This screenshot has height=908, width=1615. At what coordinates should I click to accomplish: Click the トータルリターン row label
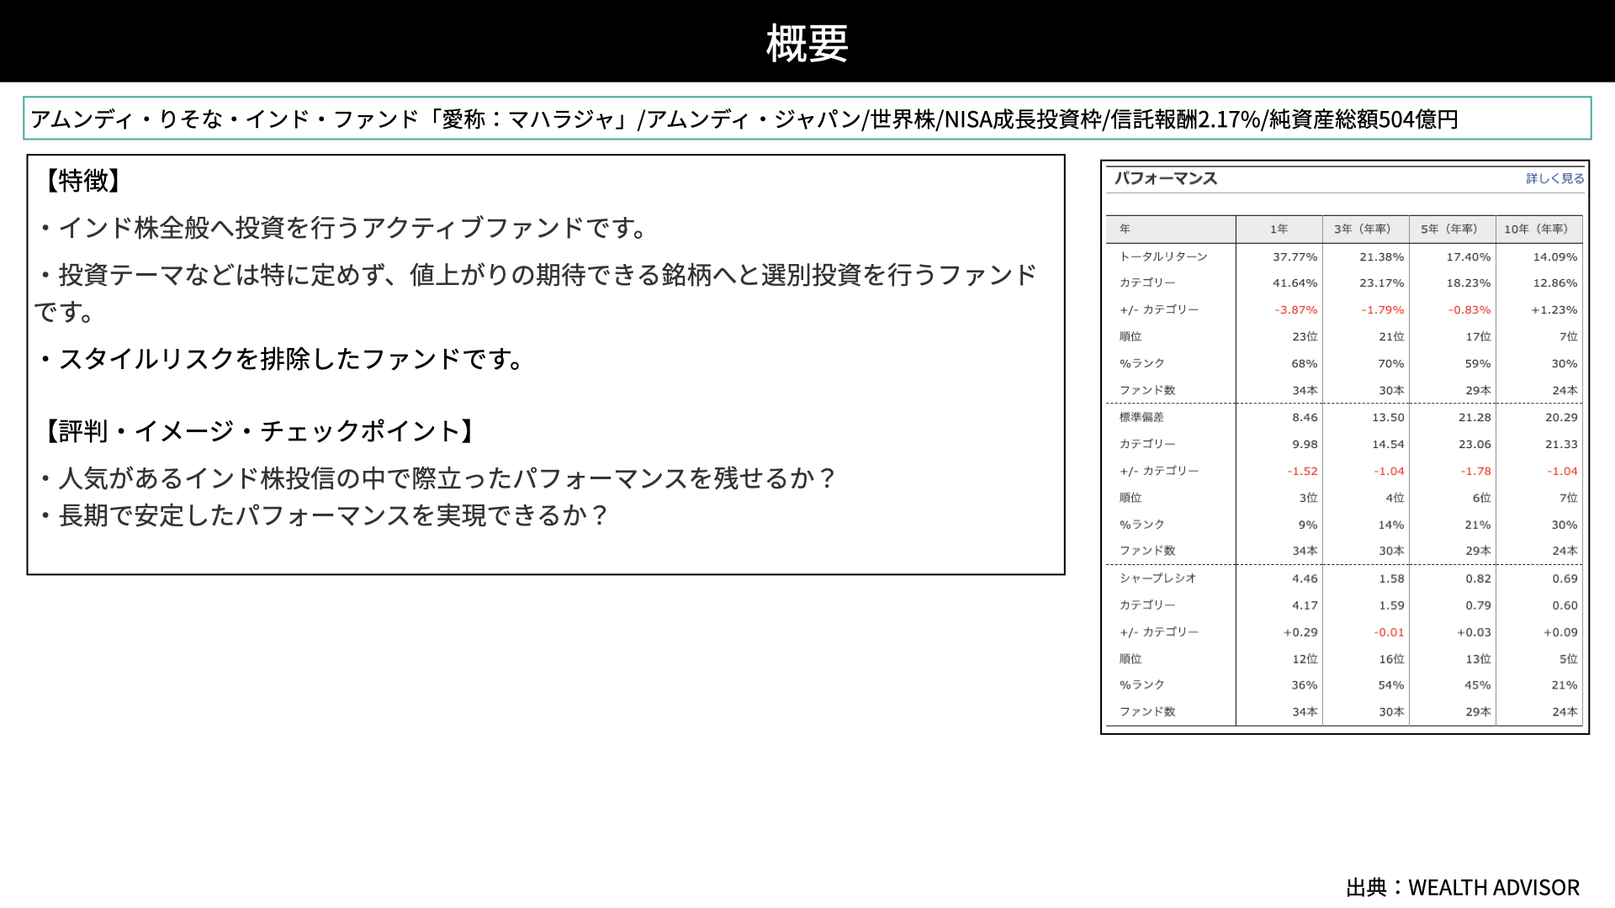(x=1163, y=256)
